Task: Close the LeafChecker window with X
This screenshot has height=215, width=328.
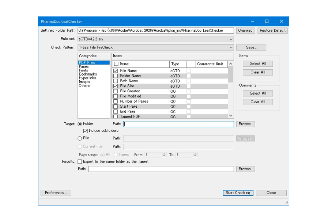Action: (282, 21)
